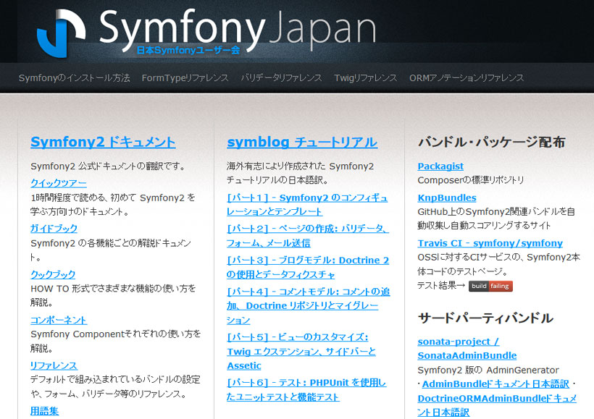The width and height of the screenshot is (594, 419).
Task: Click the バンドル・パッケージ配布 heading
Action: [x=492, y=142]
